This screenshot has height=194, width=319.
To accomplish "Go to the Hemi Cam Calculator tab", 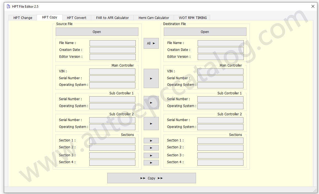I will pyautogui.click(x=154, y=18).
